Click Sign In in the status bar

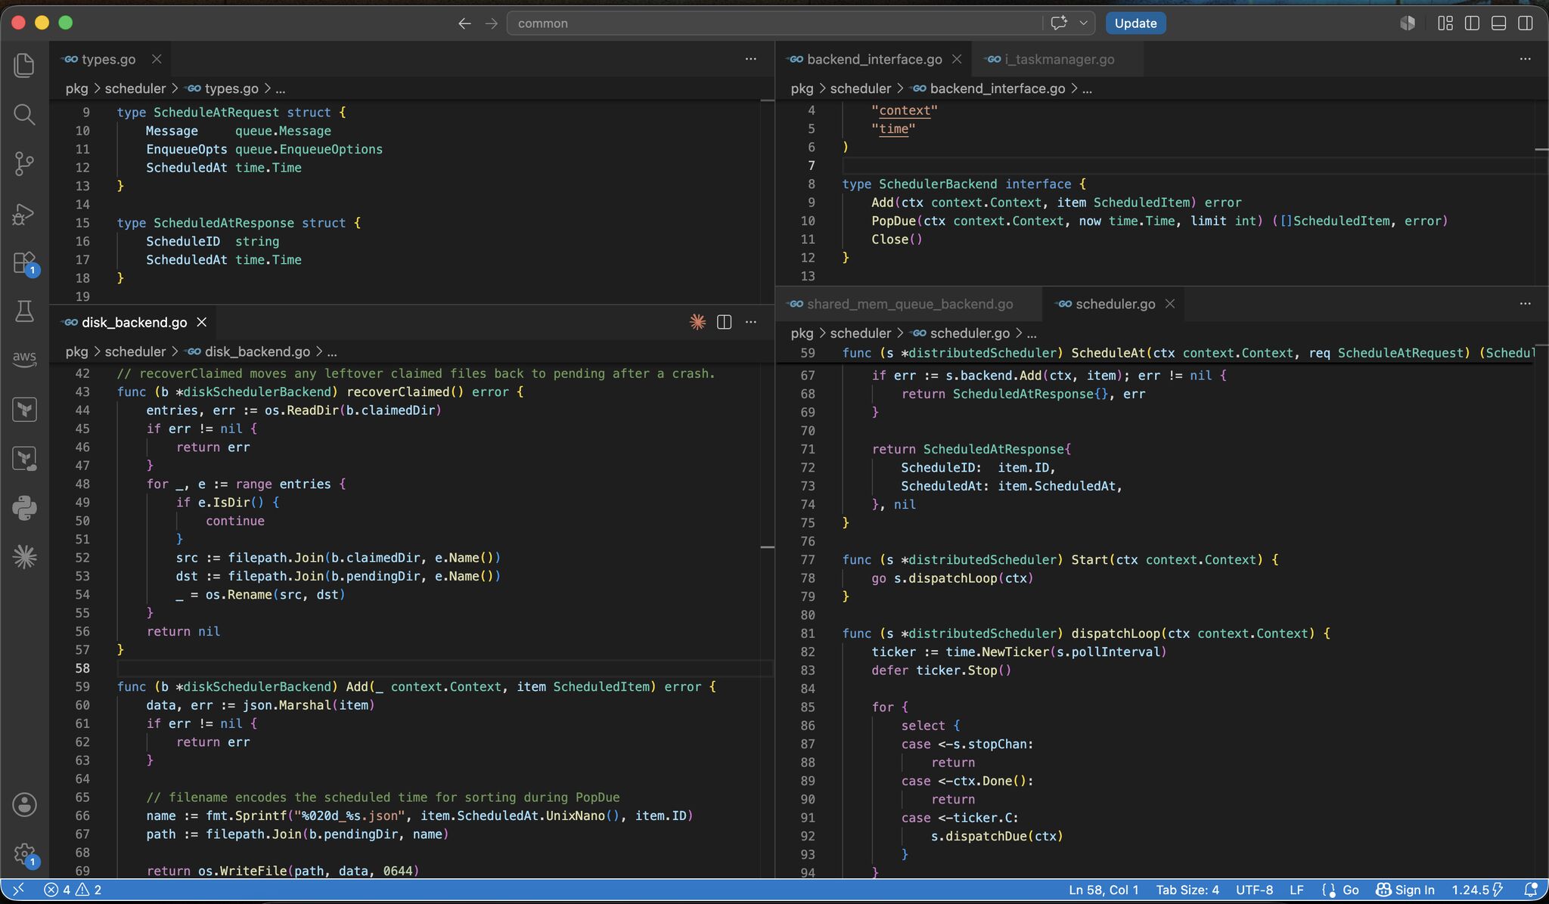1405,890
